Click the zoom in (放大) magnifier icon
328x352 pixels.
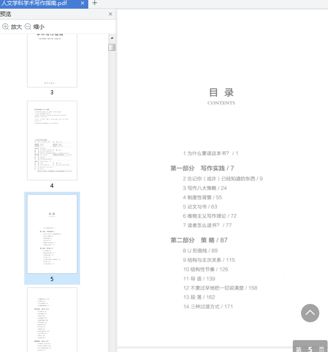[x=5, y=27]
